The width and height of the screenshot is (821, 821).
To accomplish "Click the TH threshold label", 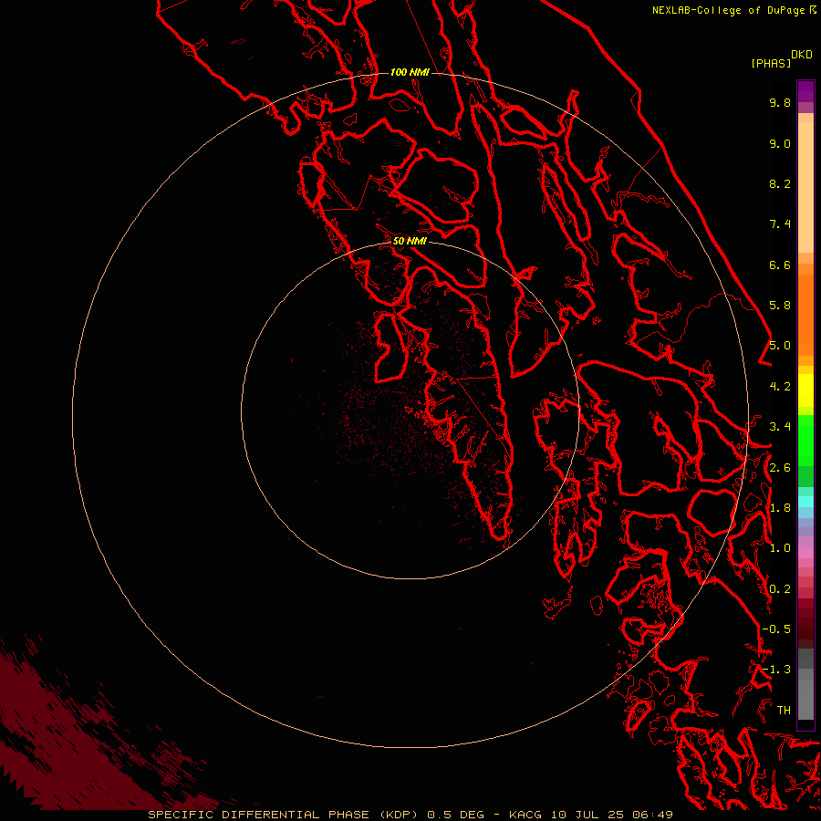I will pyautogui.click(x=784, y=711).
